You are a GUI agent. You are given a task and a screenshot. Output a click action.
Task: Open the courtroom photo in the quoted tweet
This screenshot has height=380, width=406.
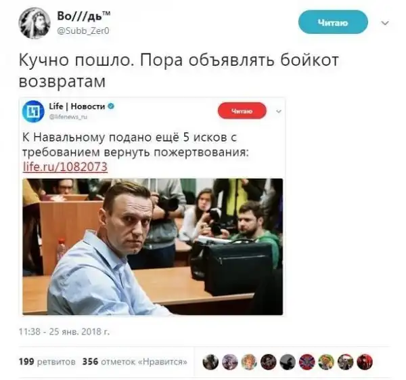(x=152, y=247)
